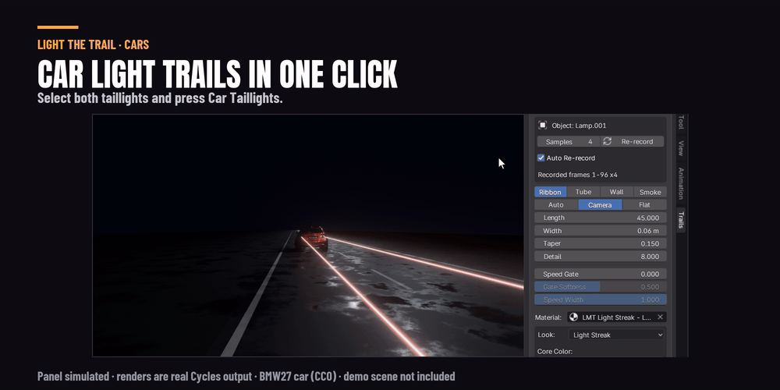Click the LIGHT THE TRAIL · CARS heading
The image size is (780, 390).
(93, 44)
